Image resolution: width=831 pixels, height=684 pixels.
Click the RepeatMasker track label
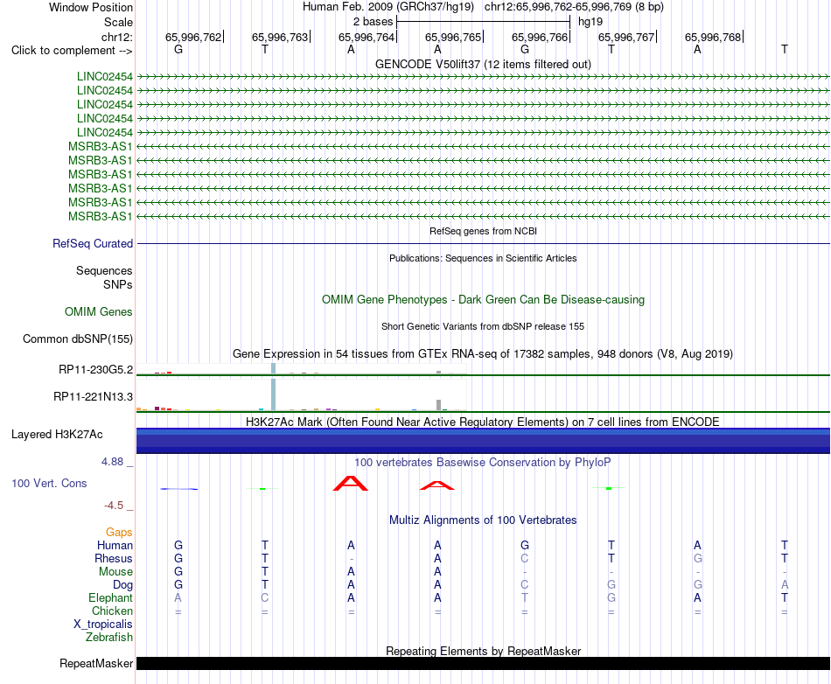point(96,663)
